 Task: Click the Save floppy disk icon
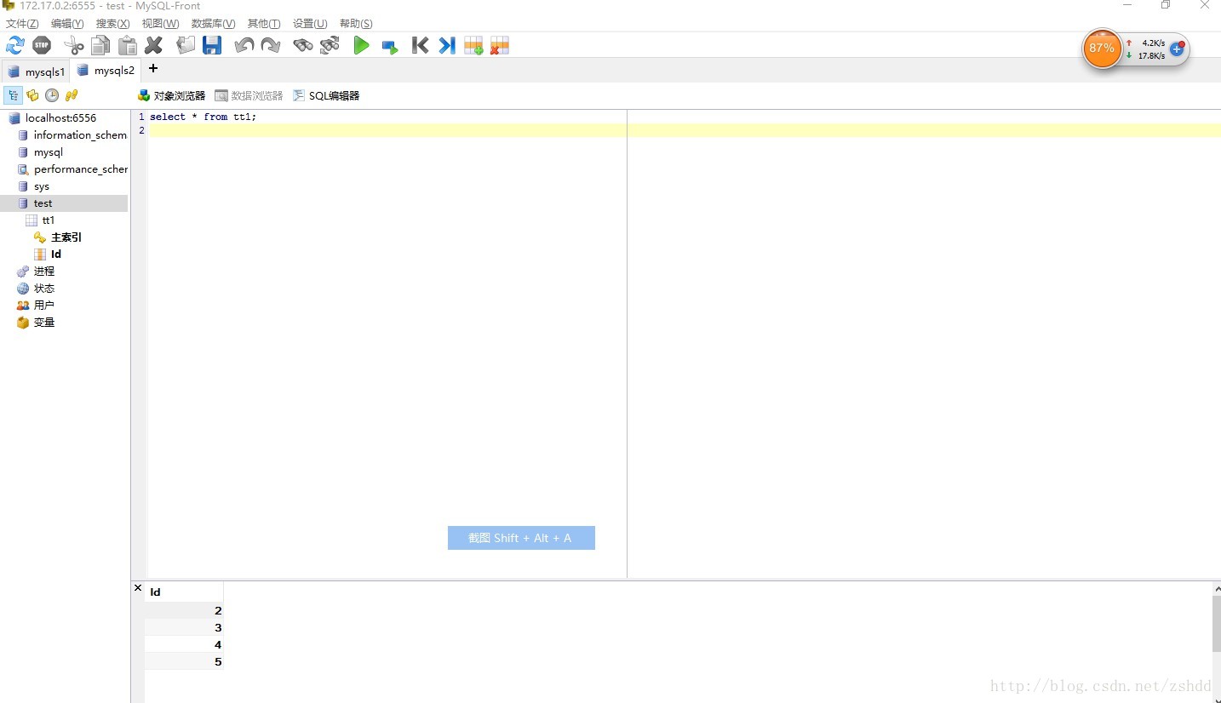click(x=212, y=46)
